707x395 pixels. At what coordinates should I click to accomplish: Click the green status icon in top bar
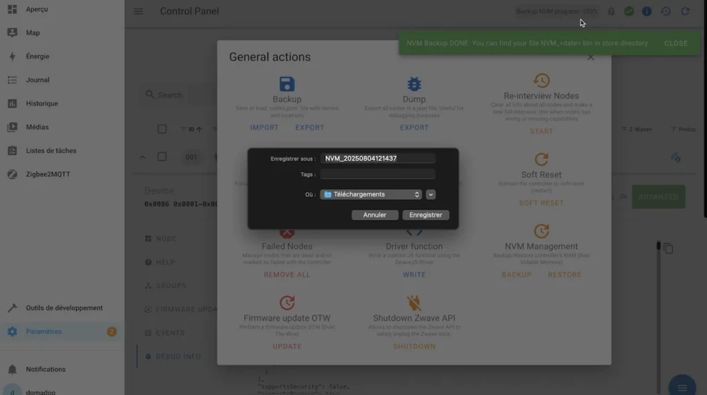[x=629, y=11]
